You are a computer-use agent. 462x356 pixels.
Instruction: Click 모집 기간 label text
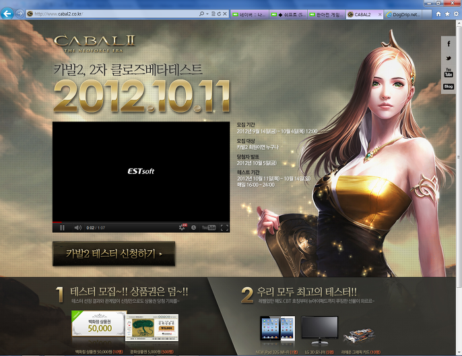pos(246,125)
